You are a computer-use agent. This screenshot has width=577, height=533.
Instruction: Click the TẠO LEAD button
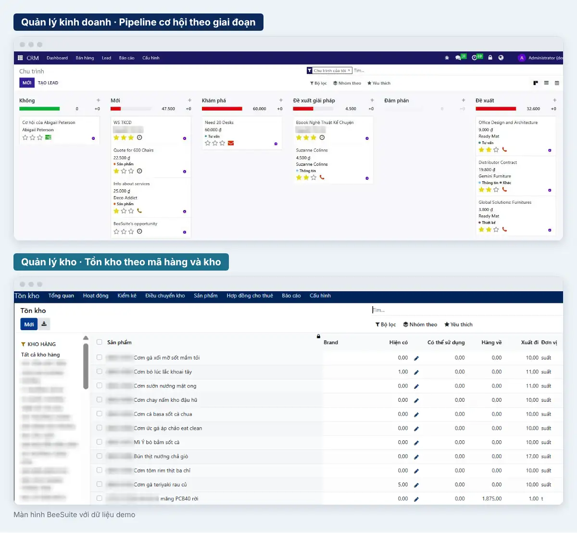point(48,83)
